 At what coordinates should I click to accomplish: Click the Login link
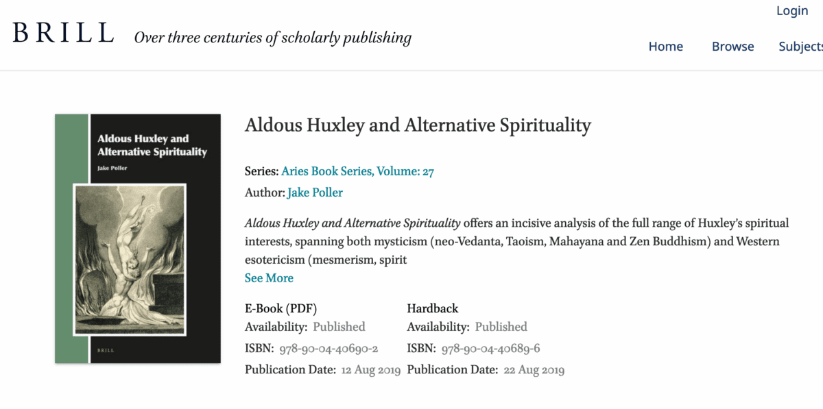click(792, 10)
